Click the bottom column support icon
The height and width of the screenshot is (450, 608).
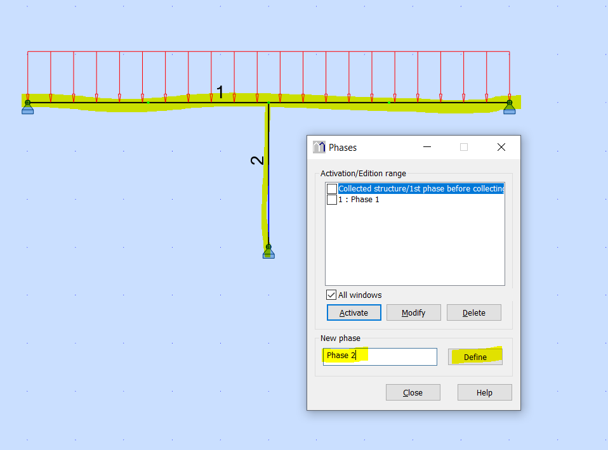pyautogui.click(x=268, y=252)
